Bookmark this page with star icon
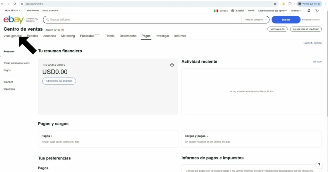 tap(275, 4)
